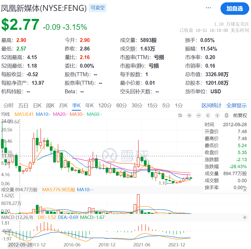
Task: Open the 全屏显示 fullscreen link
Action: click(237, 105)
